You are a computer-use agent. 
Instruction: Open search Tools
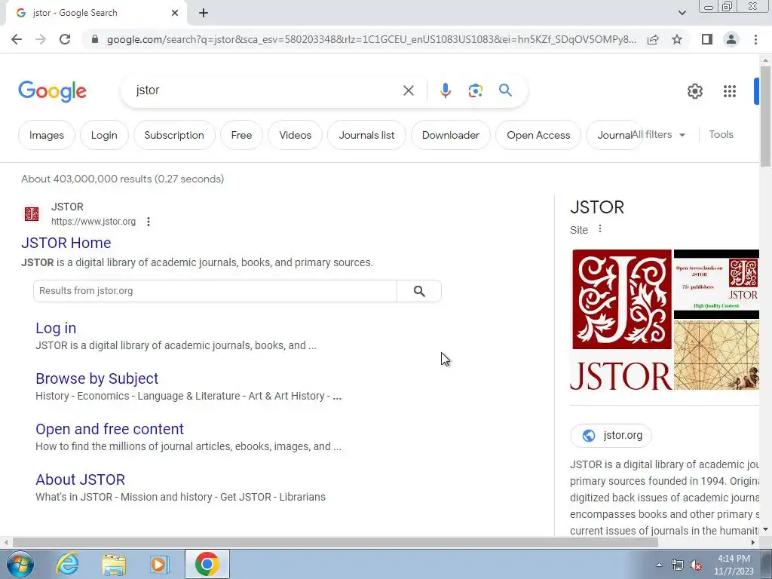pos(721,134)
